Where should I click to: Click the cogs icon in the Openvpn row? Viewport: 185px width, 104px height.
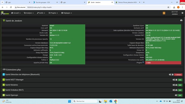[x=176, y=95]
